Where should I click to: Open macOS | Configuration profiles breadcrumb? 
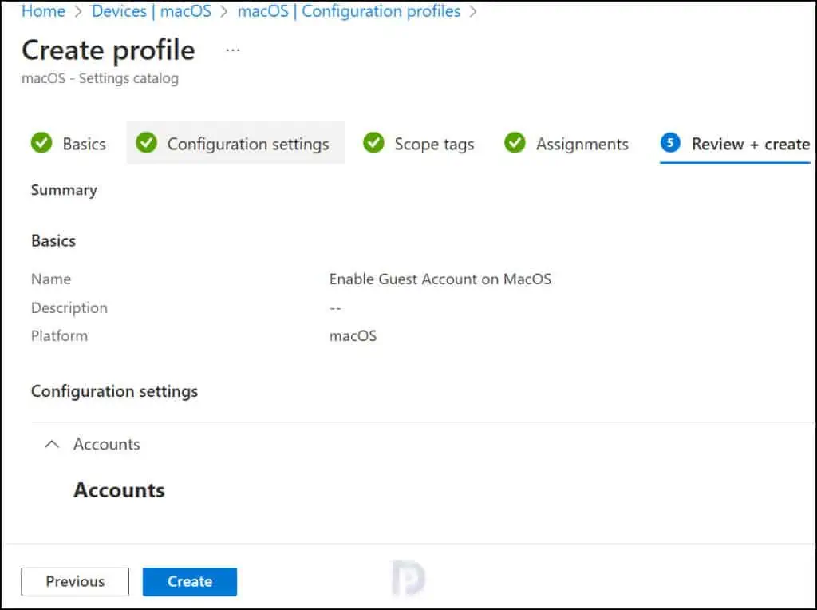coord(349,11)
